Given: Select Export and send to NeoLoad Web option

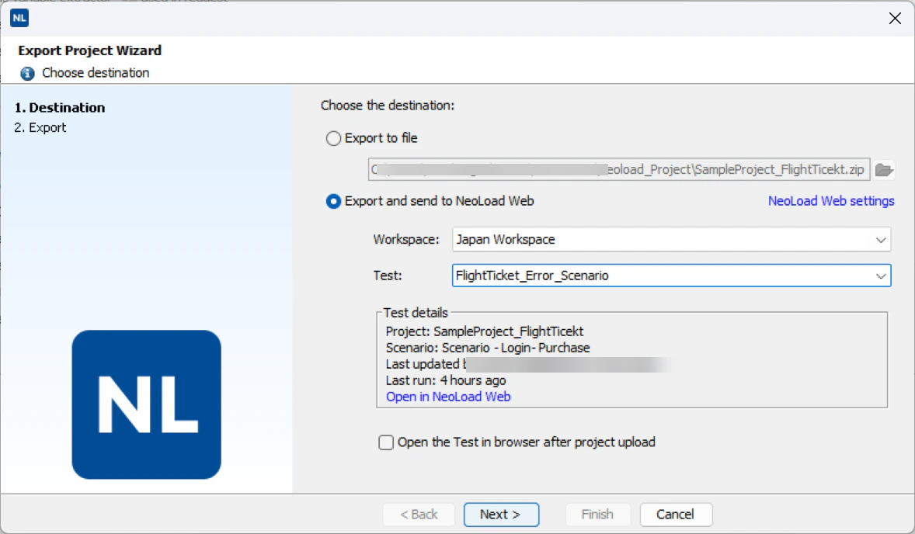Looking at the screenshot, I should 333,201.
